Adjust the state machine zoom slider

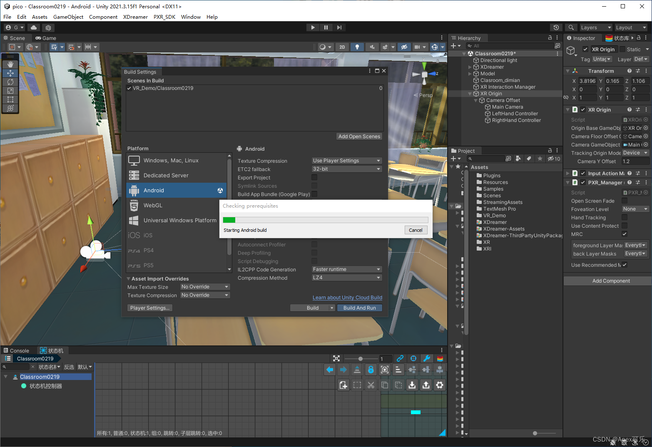pyautogui.click(x=361, y=359)
